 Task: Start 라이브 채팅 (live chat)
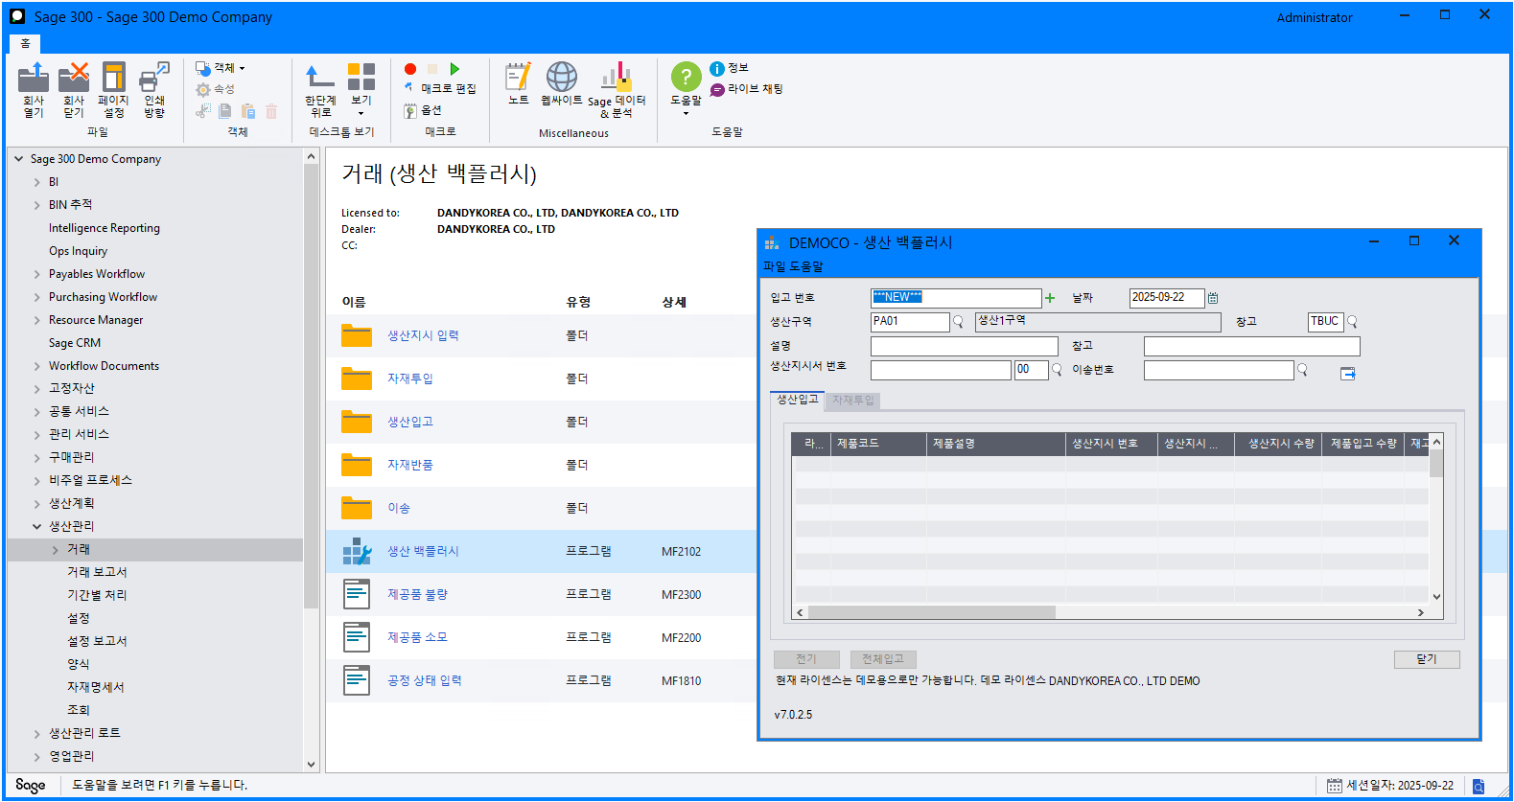[746, 89]
